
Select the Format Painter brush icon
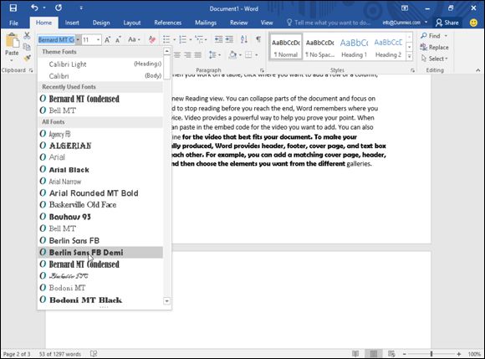pos(27,58)
